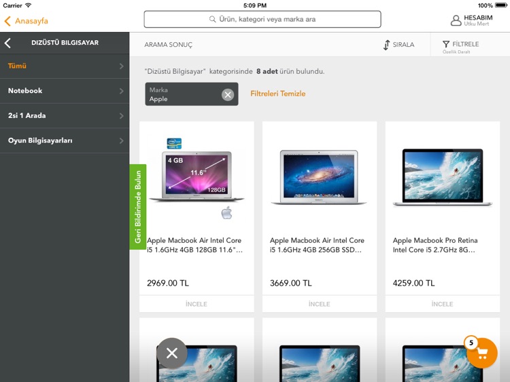Expand the Tümü row chevron
This screenshot has width=510, height=382.
121,66
